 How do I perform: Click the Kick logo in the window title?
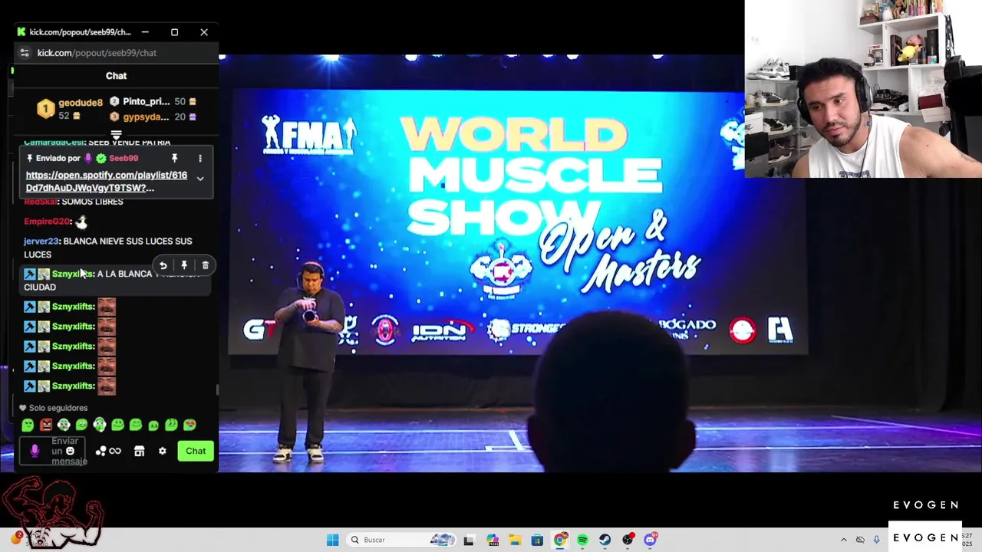pos(21,32)
